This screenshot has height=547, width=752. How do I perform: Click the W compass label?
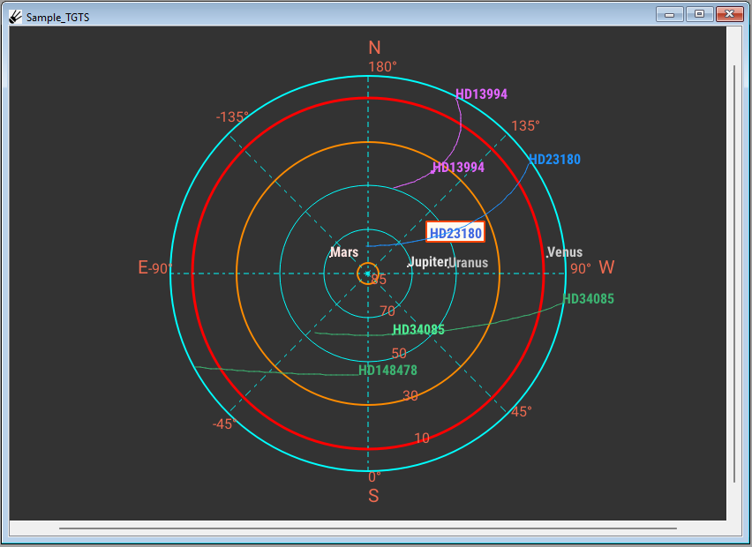coord(606,267)
